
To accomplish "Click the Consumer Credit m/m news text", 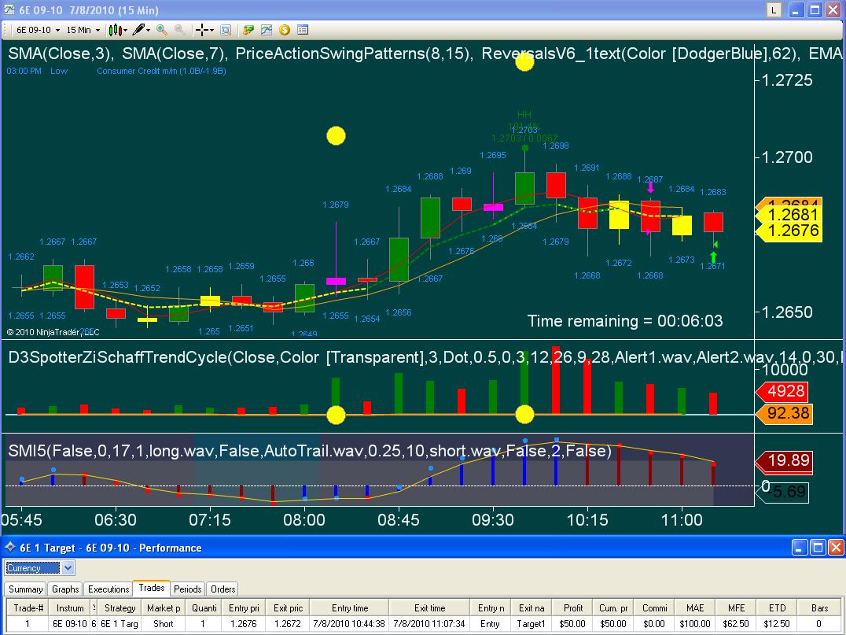I will 161,71.
